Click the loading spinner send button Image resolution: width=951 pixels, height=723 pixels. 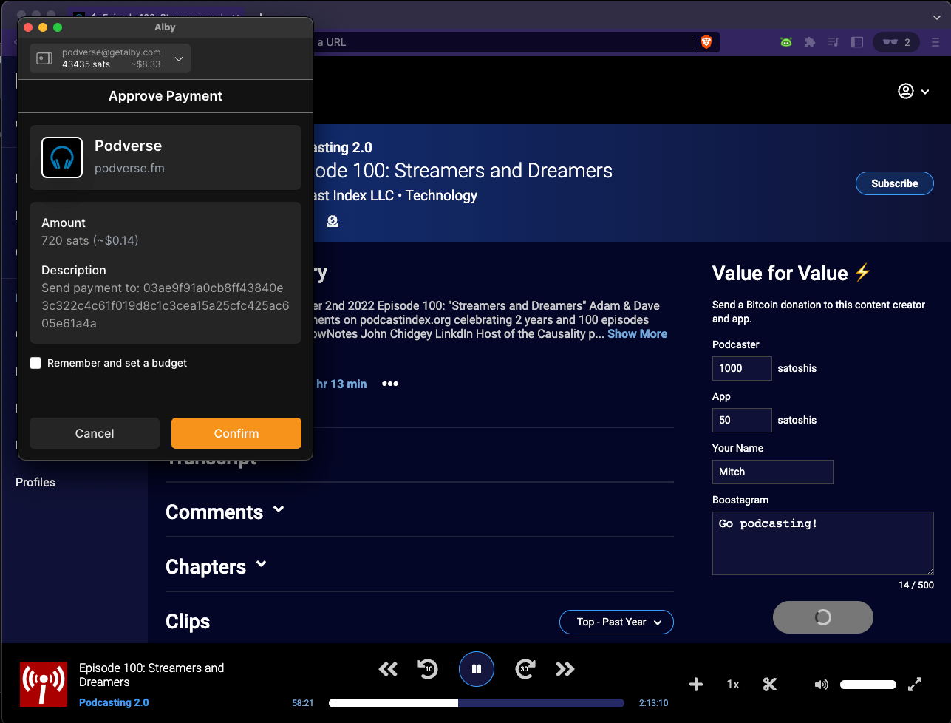click(823, 617)
